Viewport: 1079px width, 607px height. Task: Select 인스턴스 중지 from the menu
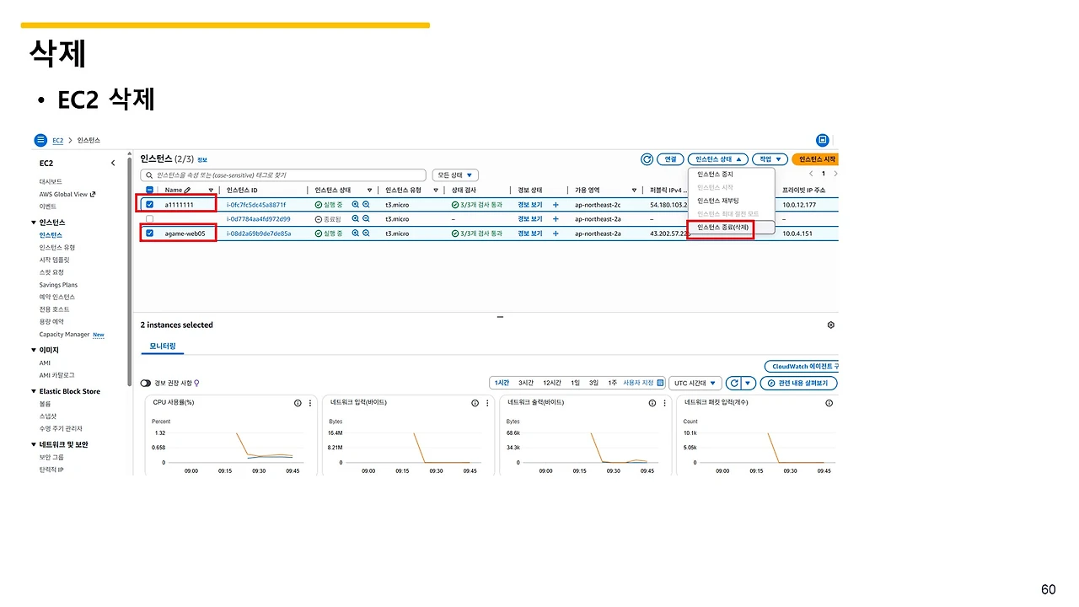(x=715, y=175)
